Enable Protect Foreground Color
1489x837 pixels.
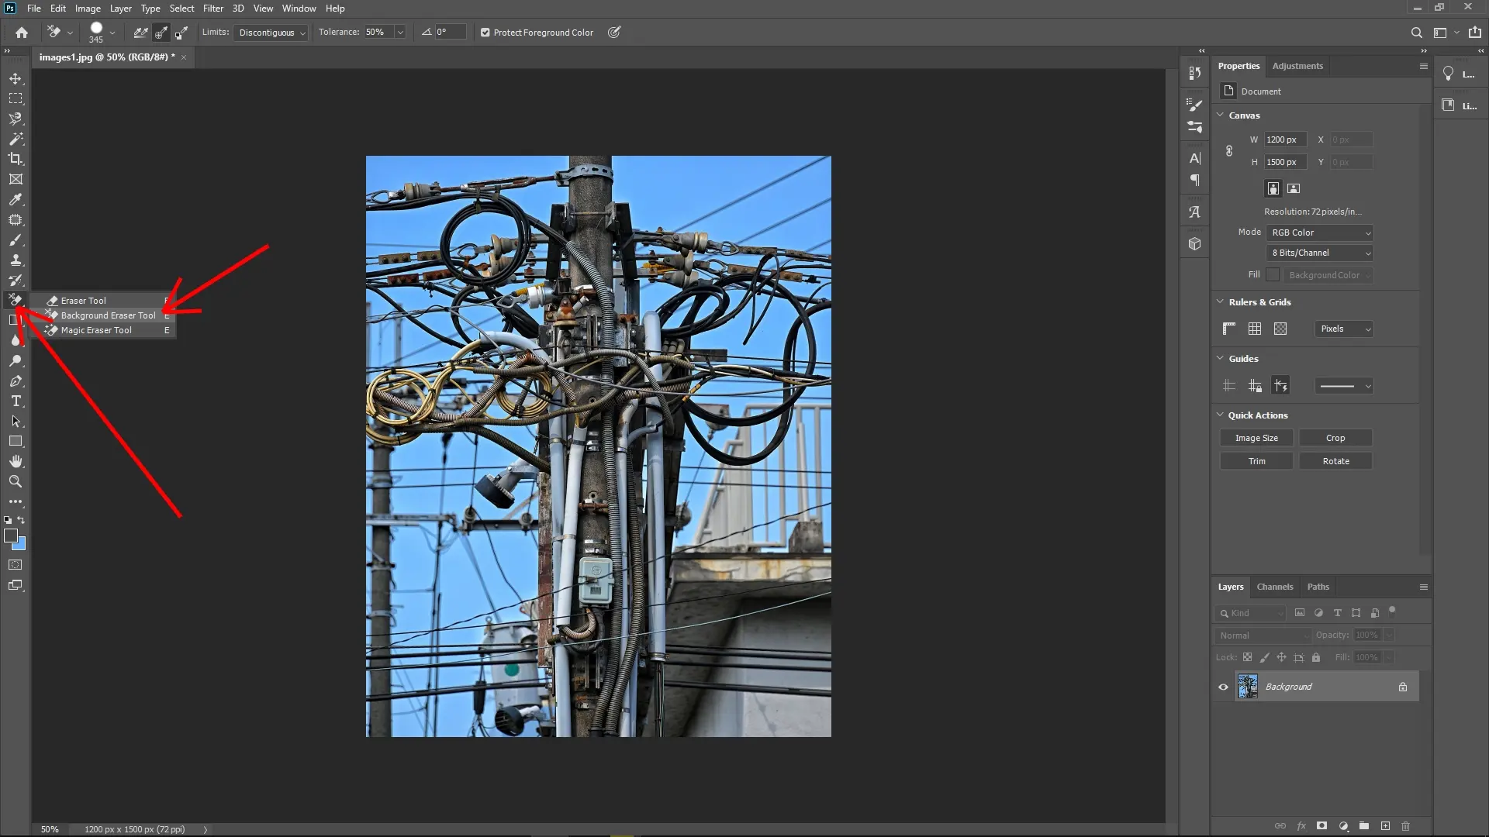click(x=485, y=32)
